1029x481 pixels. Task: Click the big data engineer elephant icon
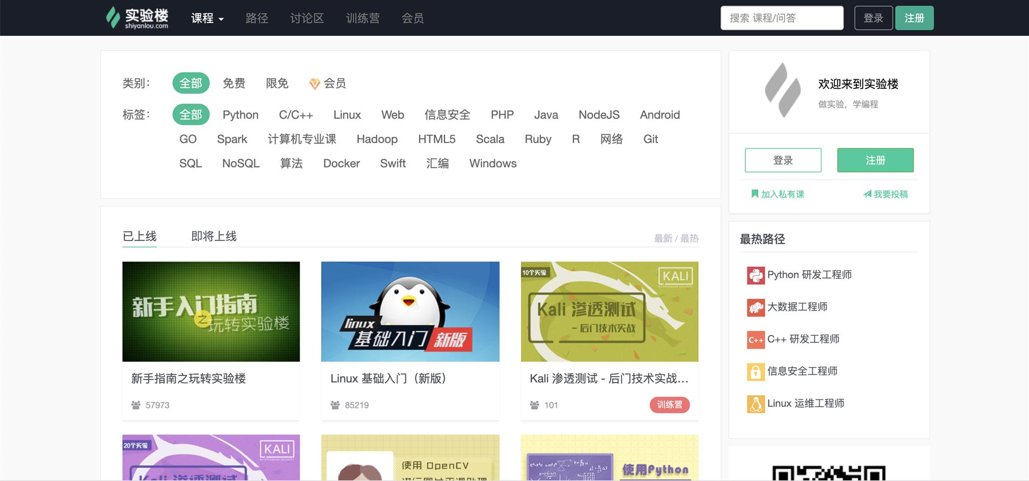click(x=755, y=307)
